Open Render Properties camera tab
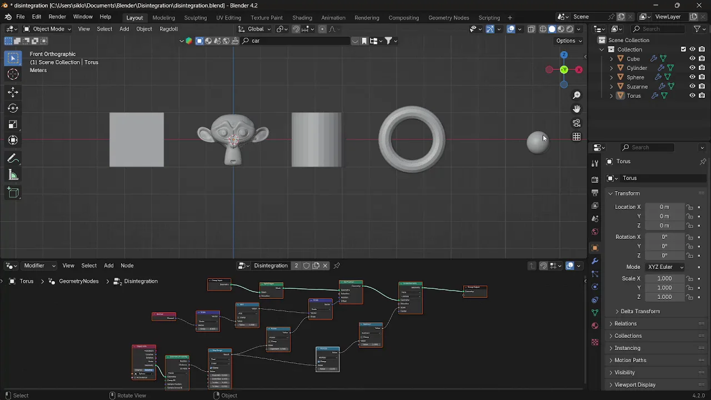The height and width of the screenshot is (400, 711). (595, 179)
